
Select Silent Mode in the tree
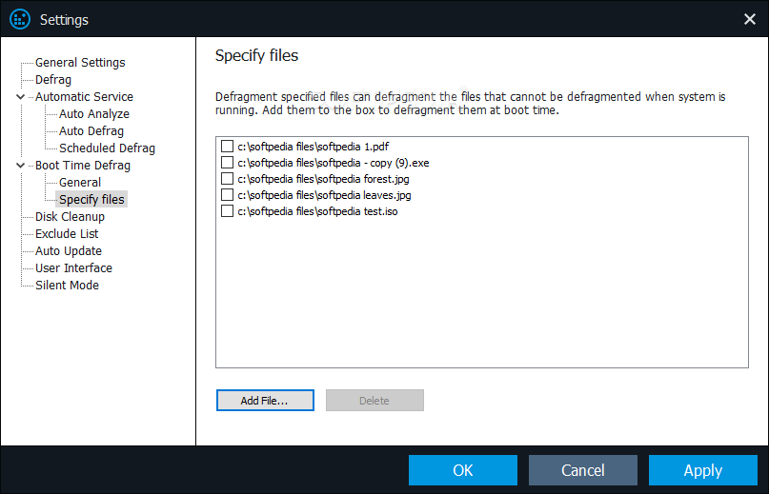point(67,286)
